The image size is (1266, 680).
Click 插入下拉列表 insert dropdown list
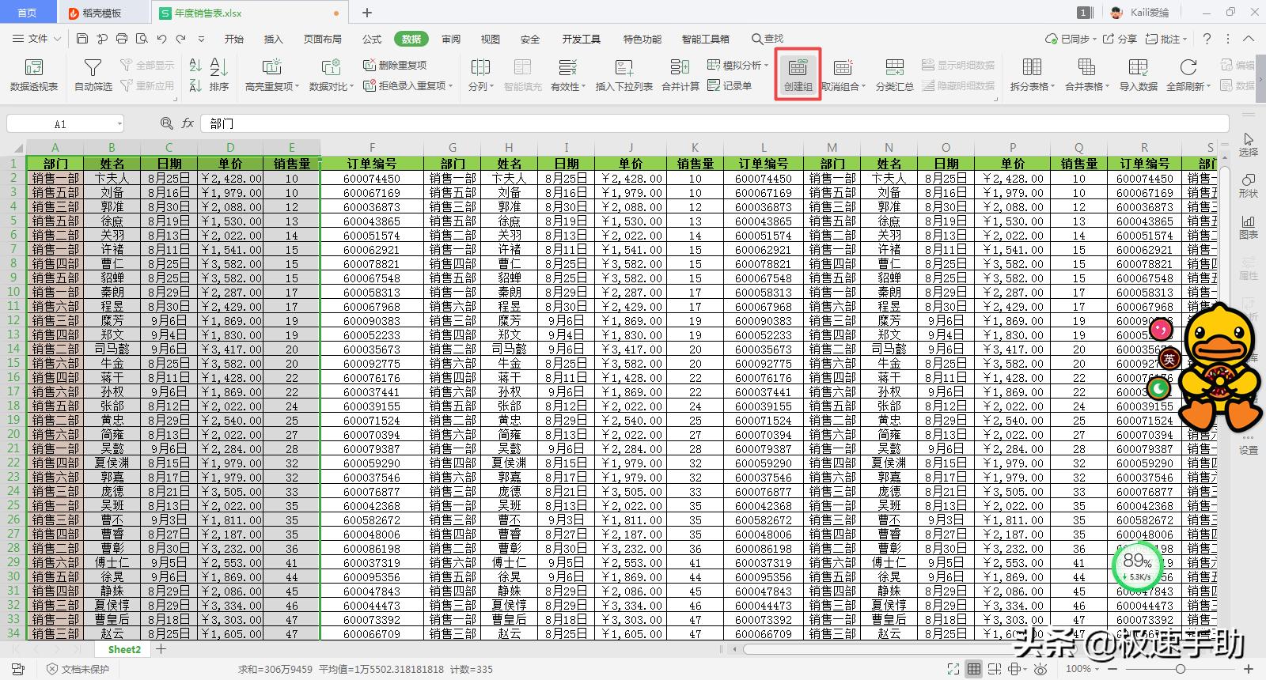click(x=624, y=75)
